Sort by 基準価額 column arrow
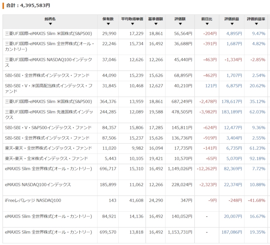Viewport: 270px width, 245px height. (156, 24)
